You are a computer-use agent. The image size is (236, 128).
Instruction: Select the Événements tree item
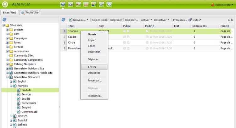pos(29,103)
